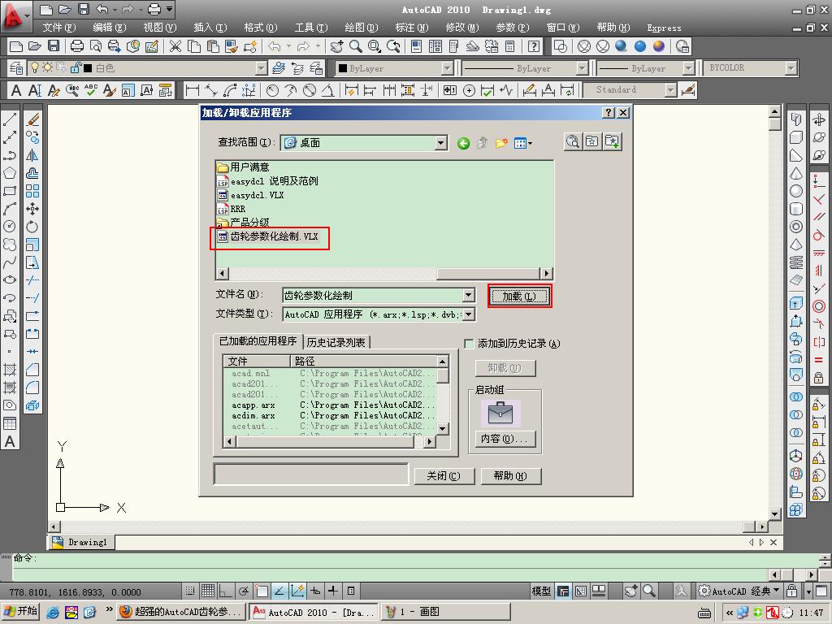Expand the 文件类型 filter dropdown
The image size is (832, 624).
click(469, 314)
